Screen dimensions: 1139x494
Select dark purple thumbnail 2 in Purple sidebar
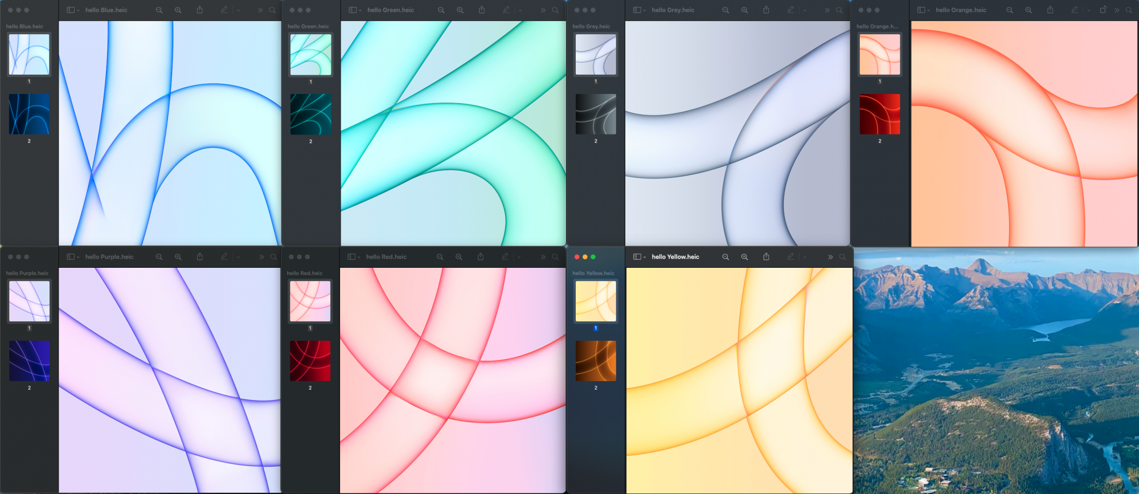point(29,361)
